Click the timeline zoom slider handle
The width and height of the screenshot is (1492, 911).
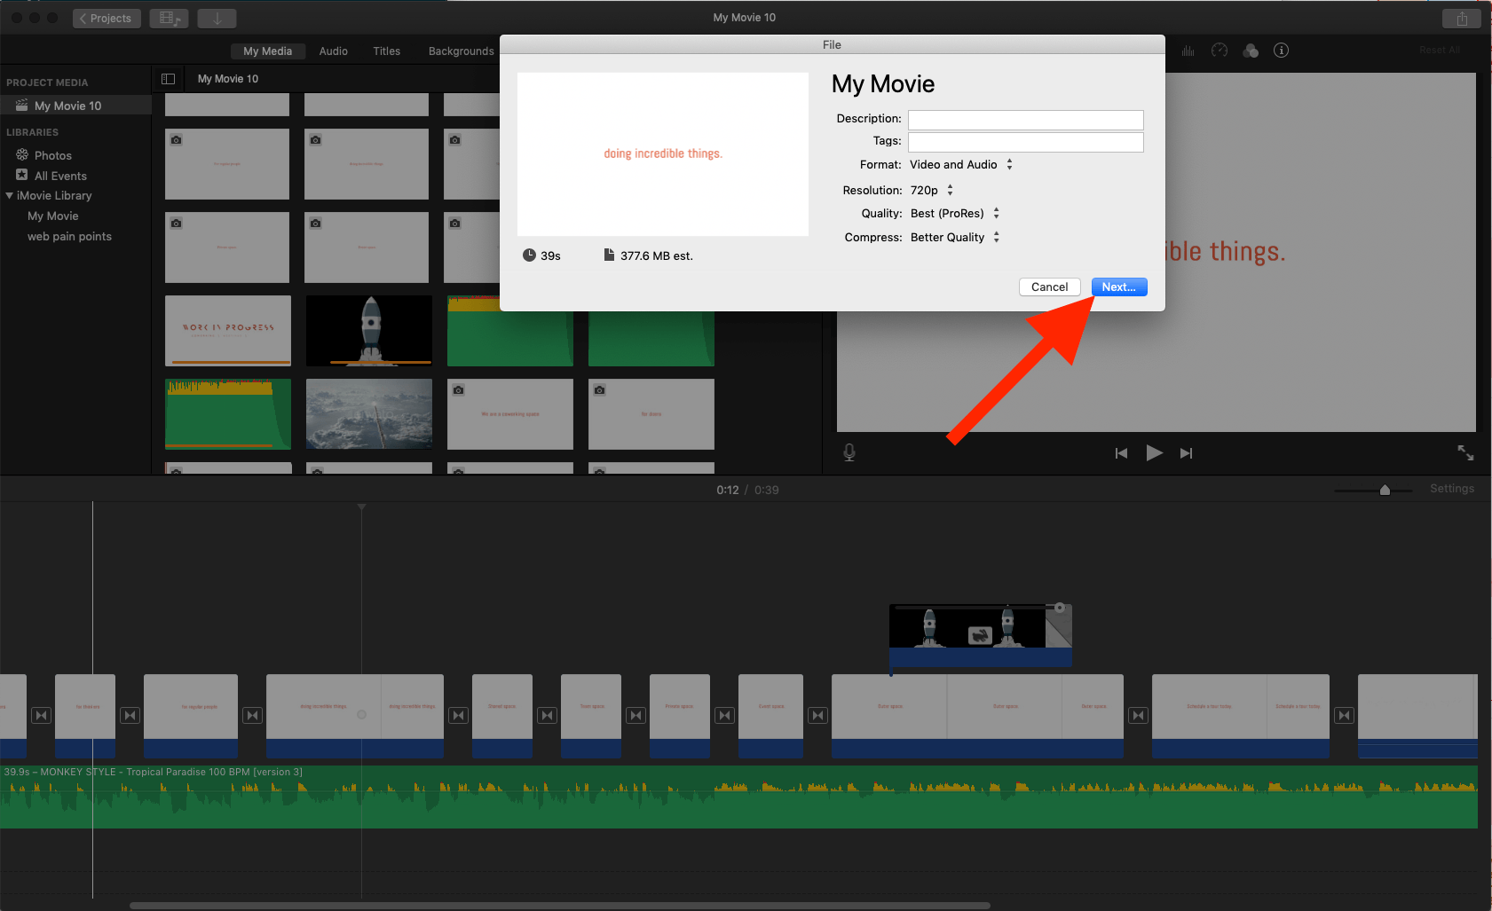click(1385, 491)
